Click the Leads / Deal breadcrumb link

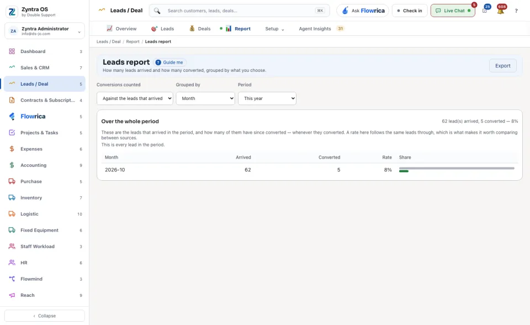109,41
